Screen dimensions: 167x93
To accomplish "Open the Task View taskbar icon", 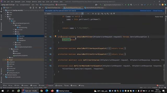I will click(13, 91).
